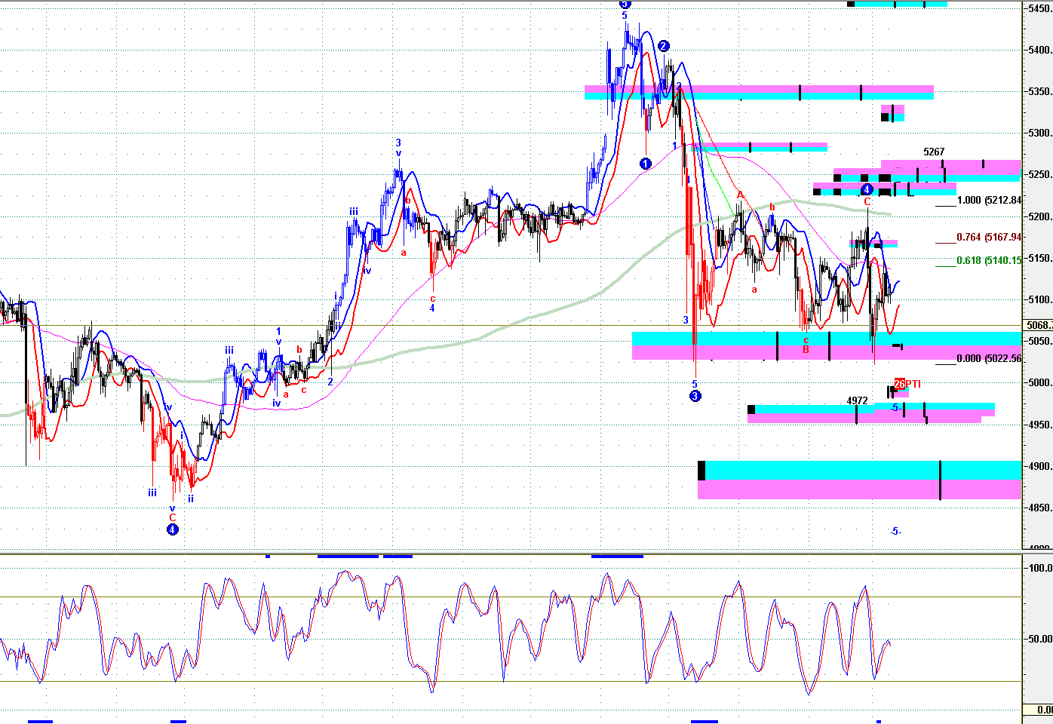Select the magenta band near the 5350 level

coord(759,89)
